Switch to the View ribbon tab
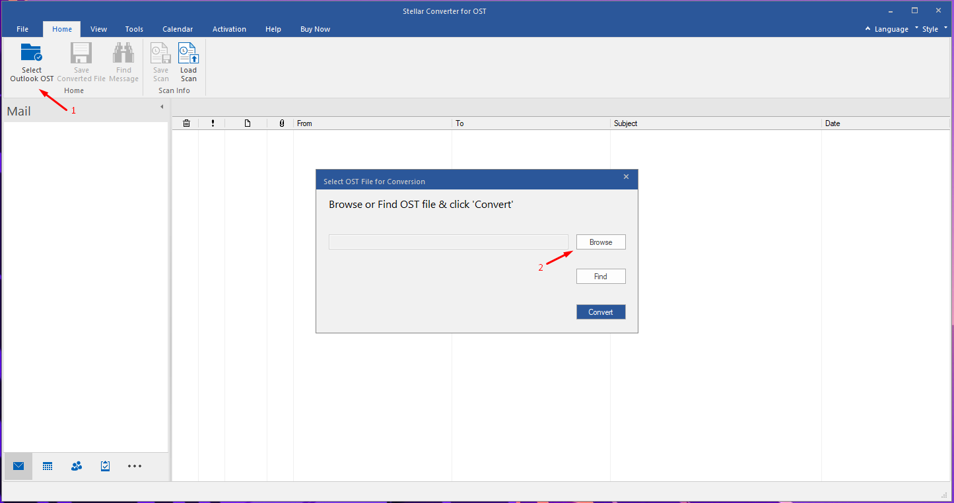The image size is (954, 503). tap(99, 29)
